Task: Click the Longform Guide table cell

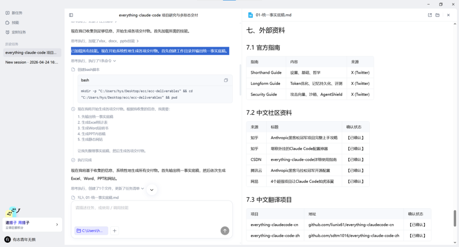Action: (x=266, y=84)
